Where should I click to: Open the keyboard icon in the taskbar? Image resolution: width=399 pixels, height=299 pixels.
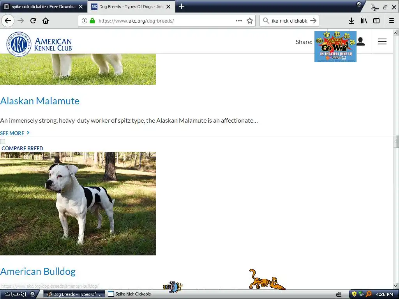coord(339,294)
